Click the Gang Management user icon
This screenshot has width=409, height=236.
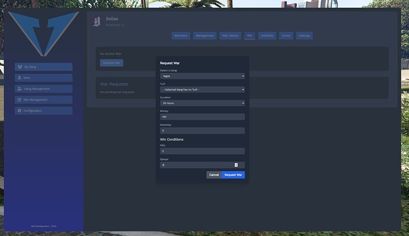(x=20, y=89)
